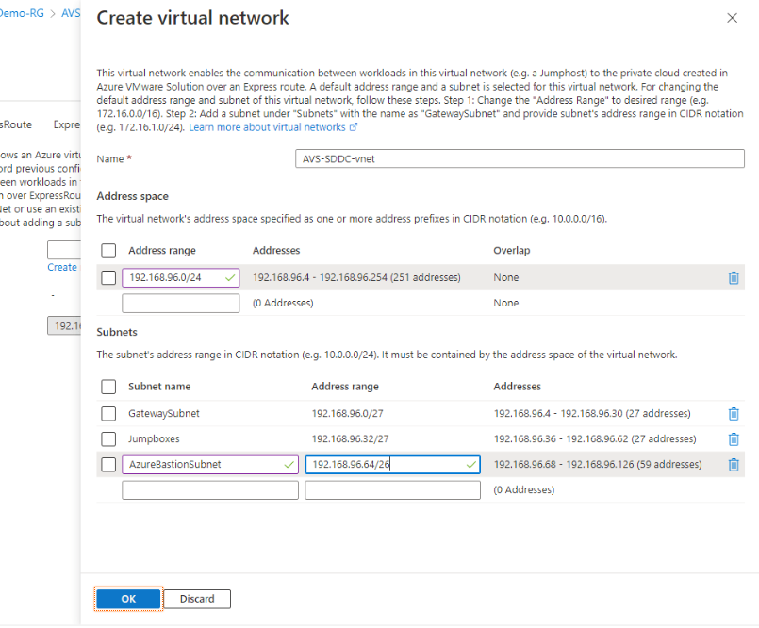This screenshot has height=628, width=759.
Task: Navigate to Demo-RG in the breadcrumb
Action: (19, 13)
